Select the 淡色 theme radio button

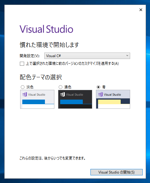[x=23, y=87]
